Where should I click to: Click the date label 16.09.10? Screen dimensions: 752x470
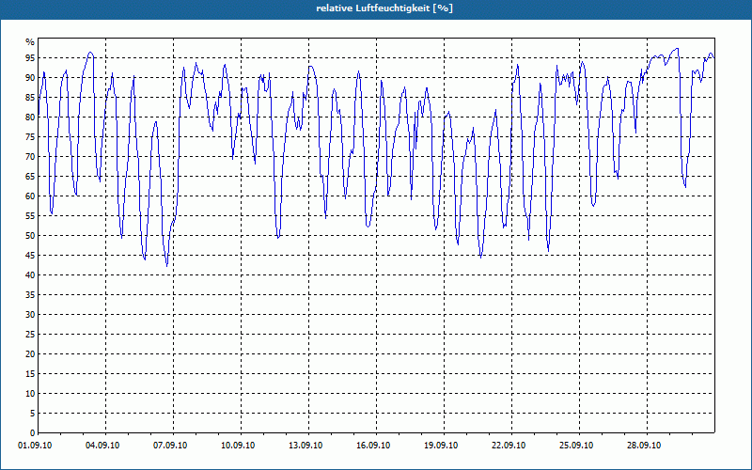click(373, 446)
